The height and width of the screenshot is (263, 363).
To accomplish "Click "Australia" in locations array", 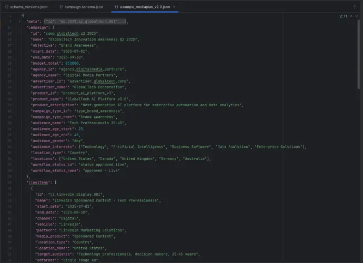I will click(x=195, y=159).
